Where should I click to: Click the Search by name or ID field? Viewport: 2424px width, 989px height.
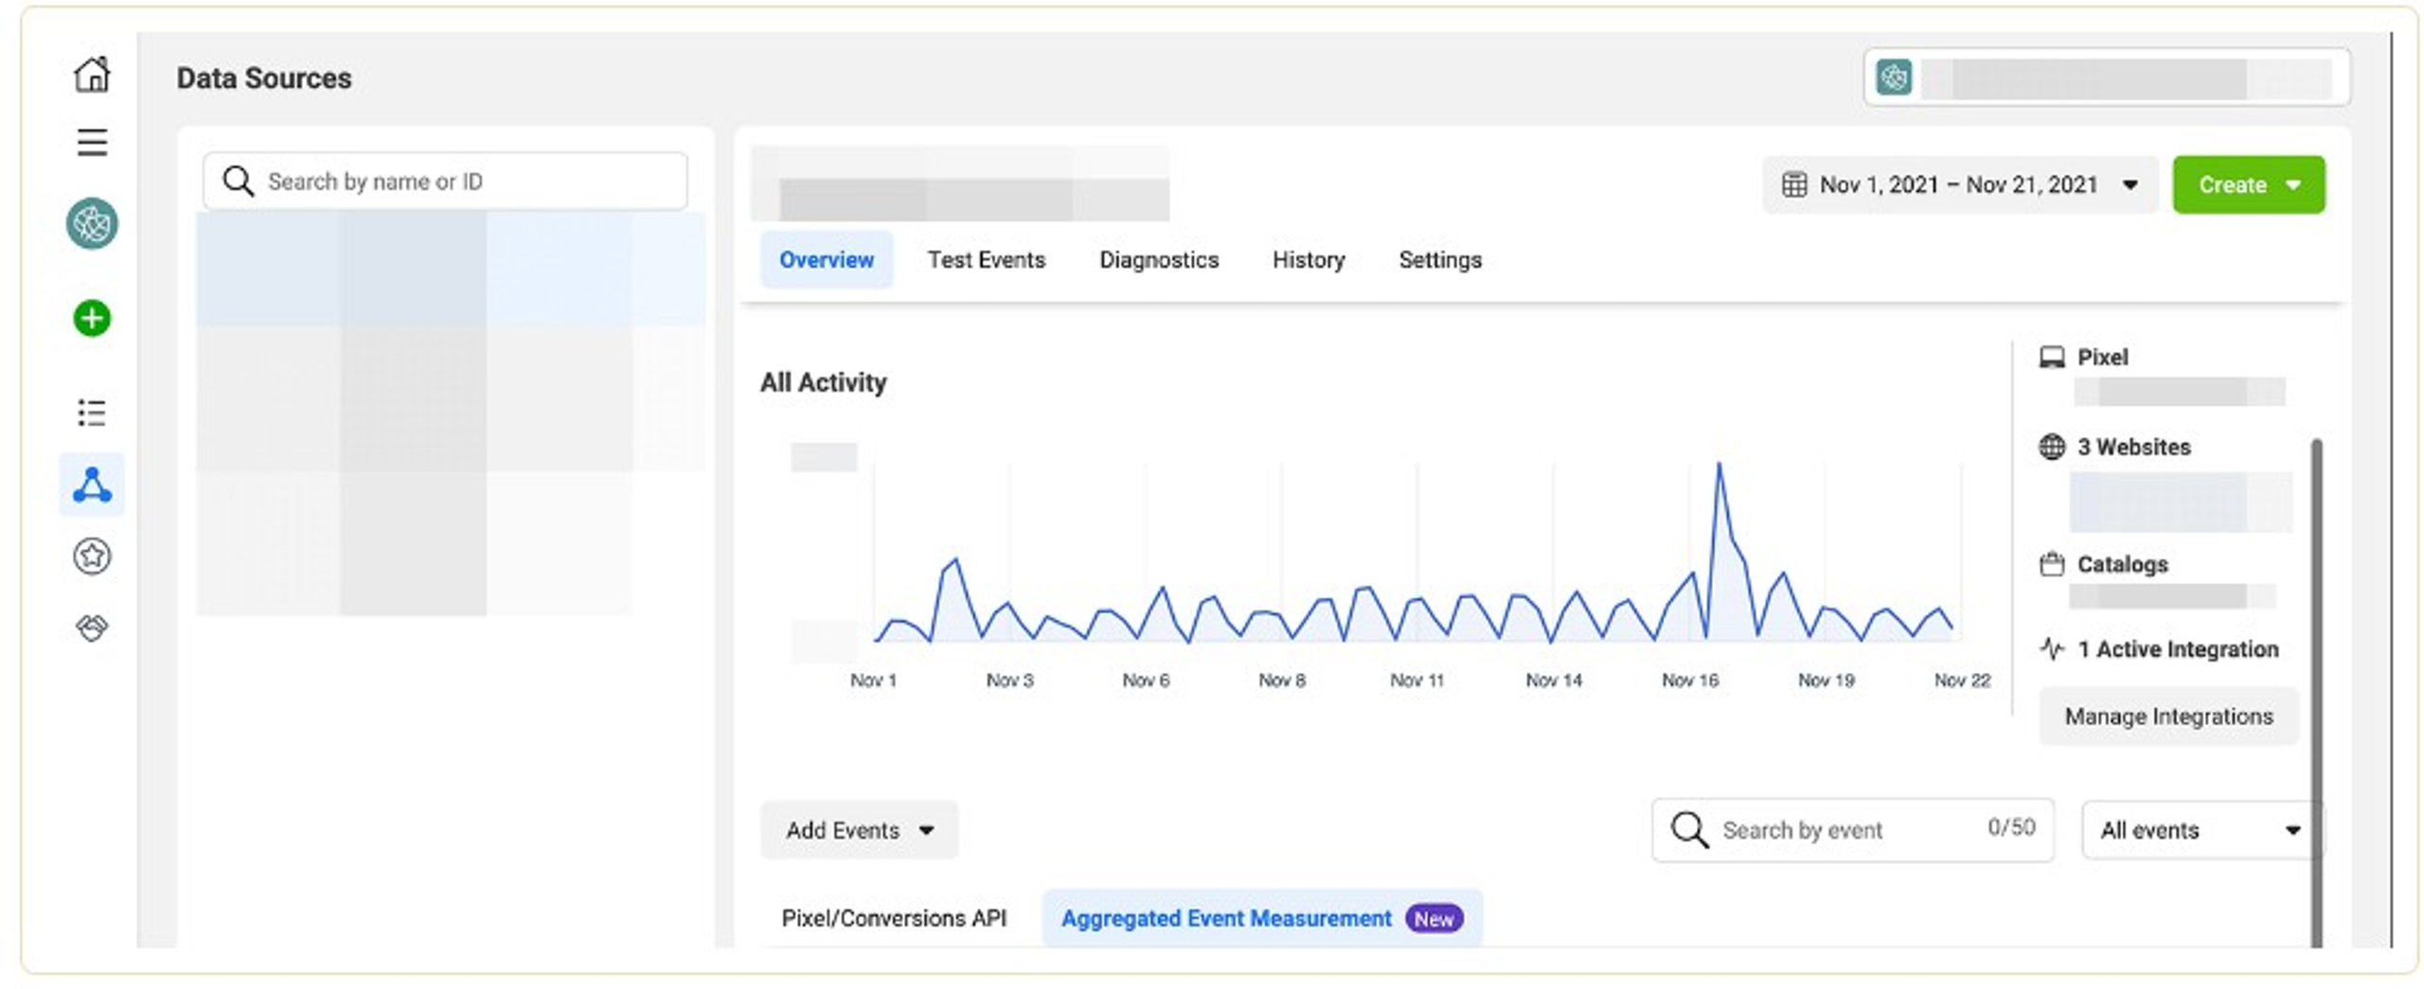[445, 181]
